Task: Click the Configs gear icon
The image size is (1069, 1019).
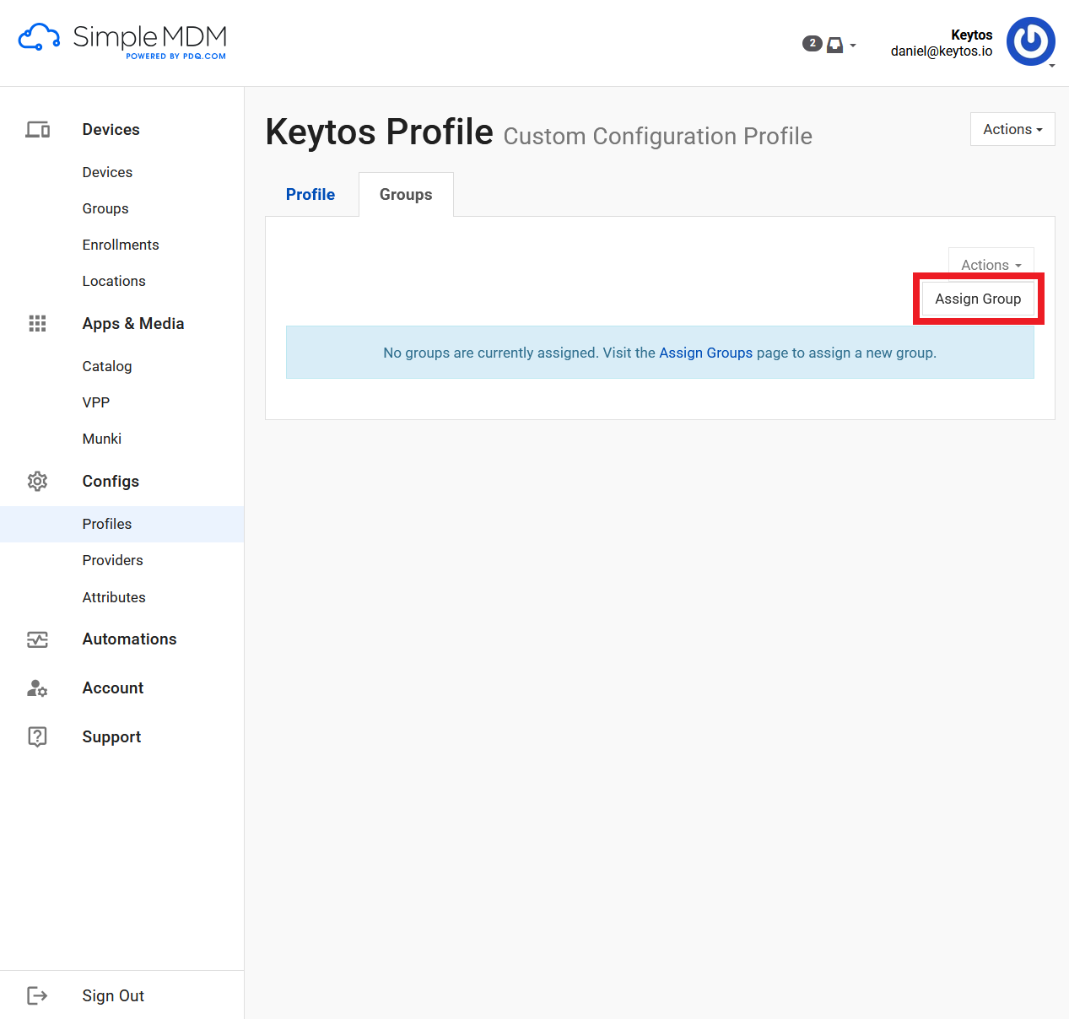Action: (37, 482)
